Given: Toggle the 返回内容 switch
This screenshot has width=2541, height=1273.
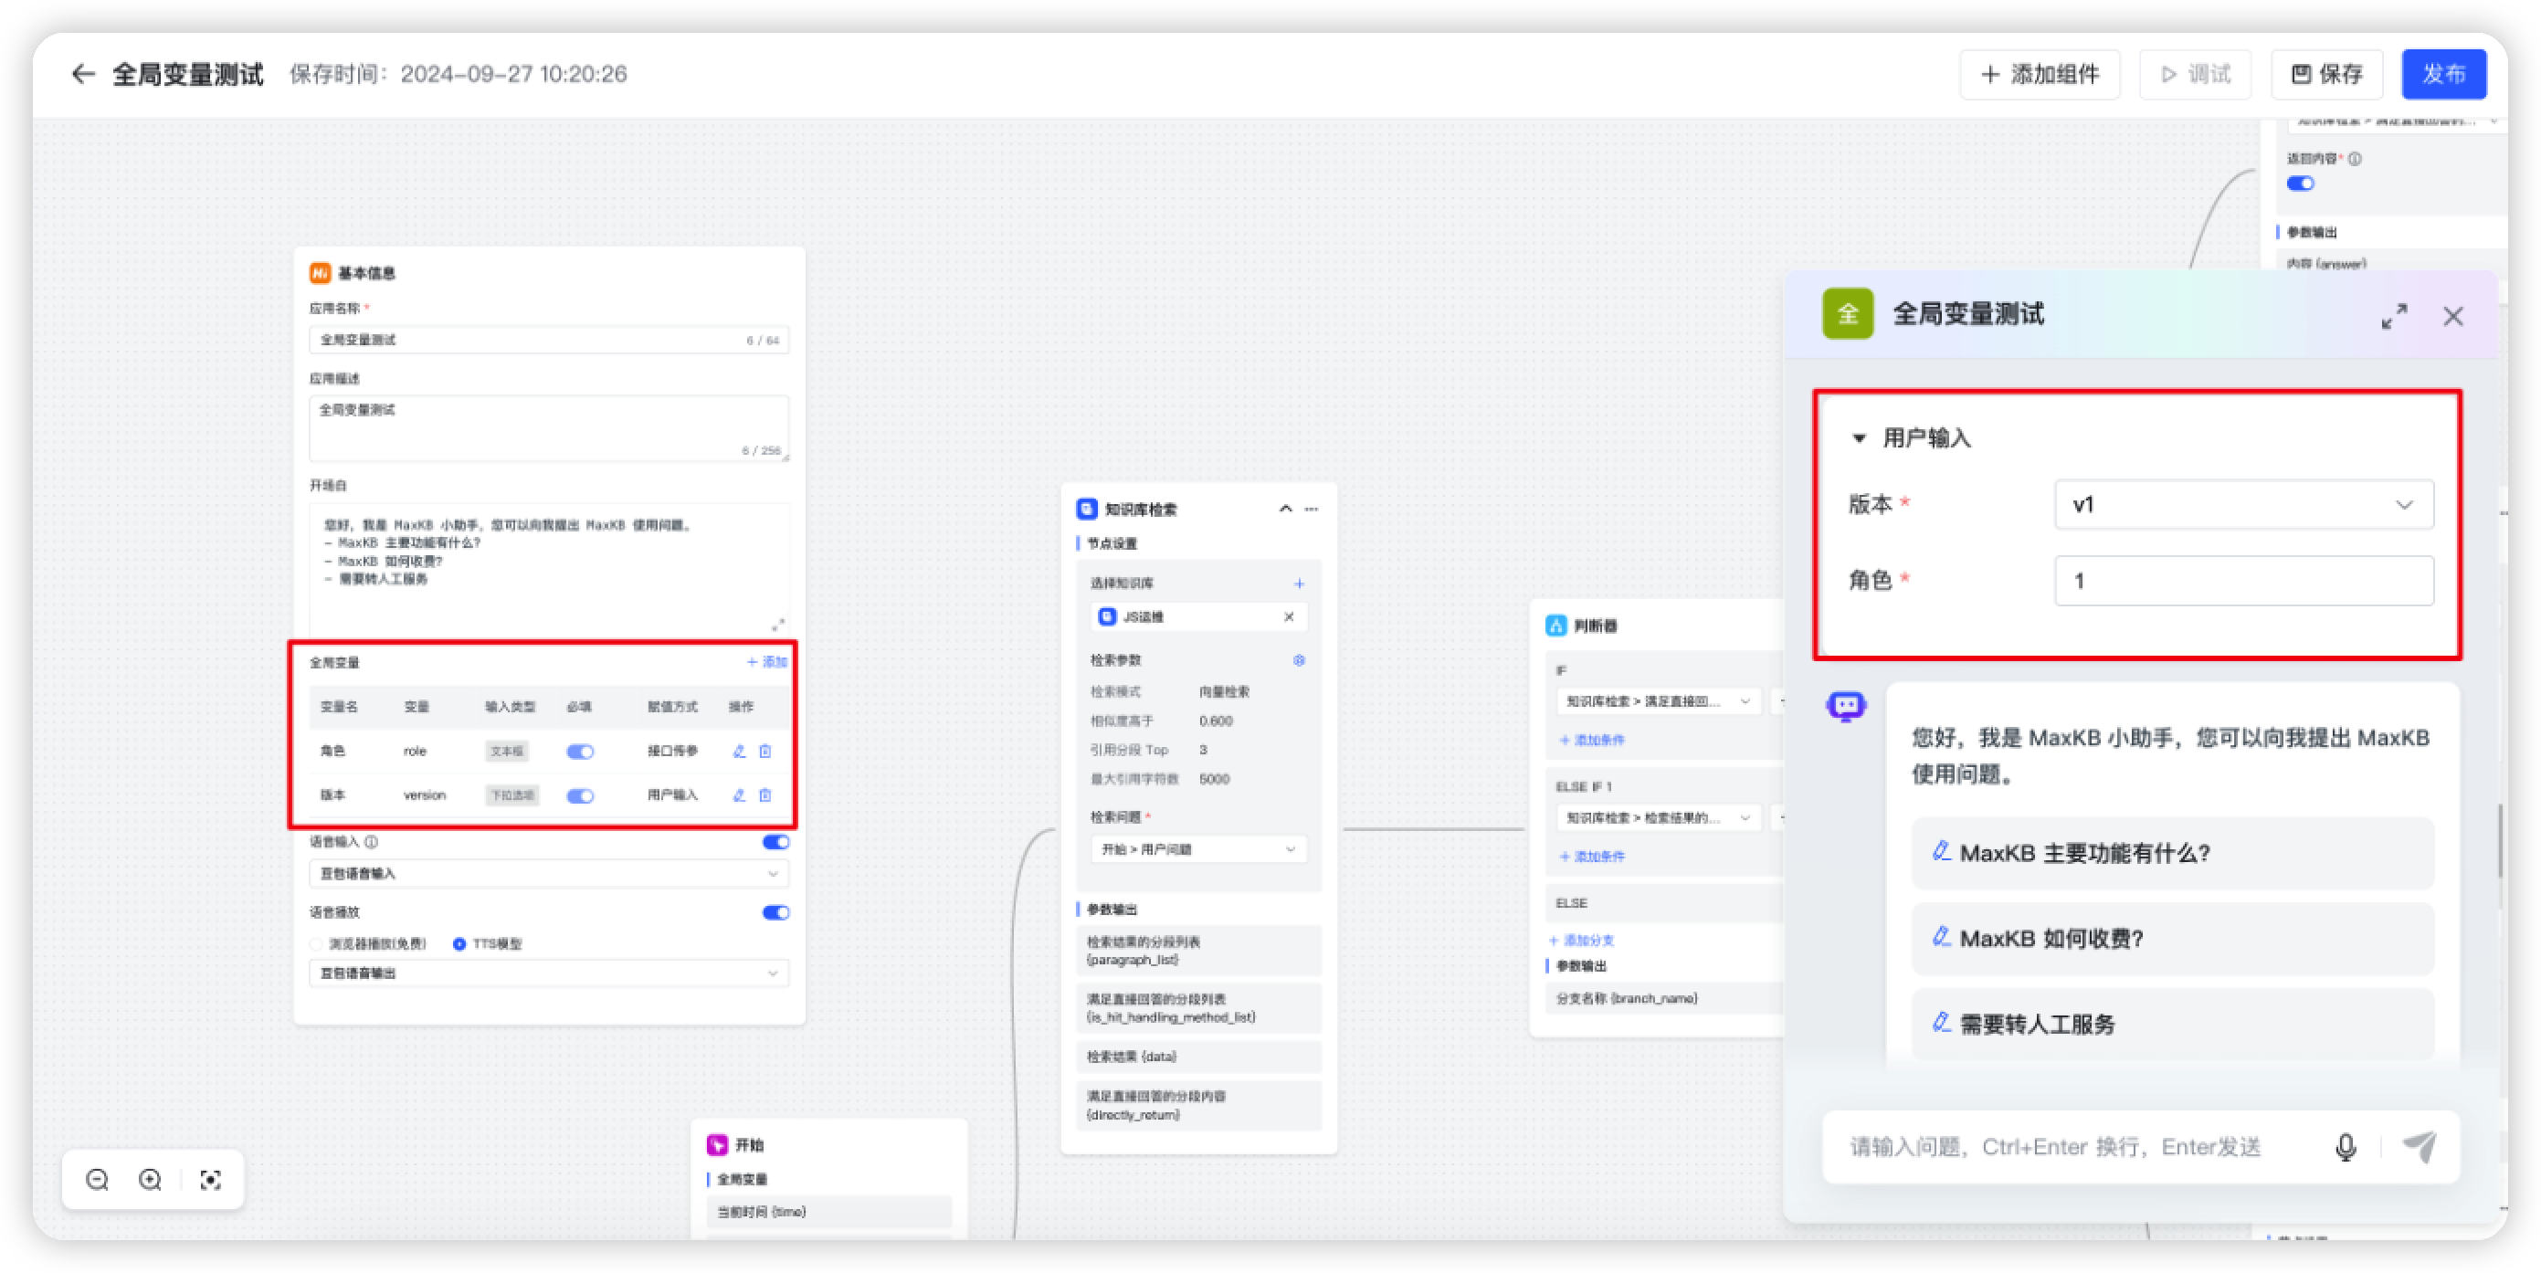Looking at the screenshot, I should point(2300,184).
